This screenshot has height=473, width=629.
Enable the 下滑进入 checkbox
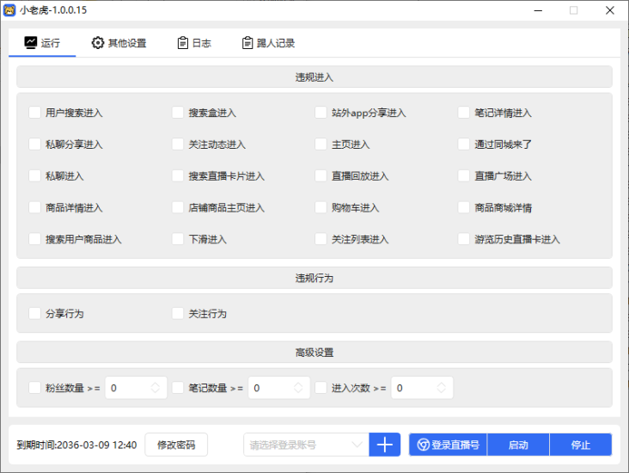(178, 239)
